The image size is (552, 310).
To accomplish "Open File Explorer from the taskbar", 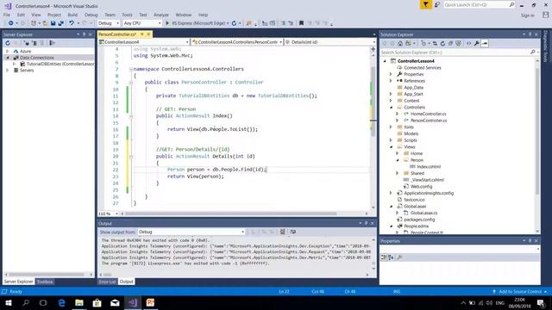I will point(79,302).
